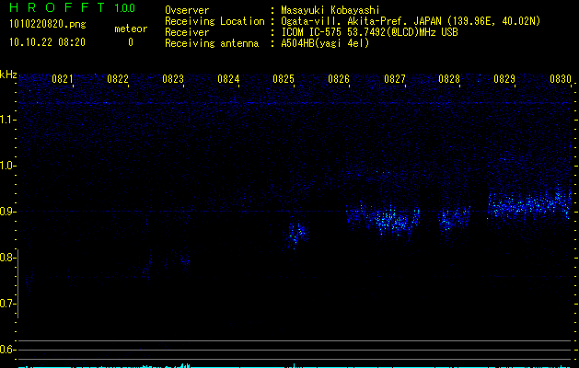Select the version number 1.0.0
Image resolution: width=579 pixels, height=368 pixels.
pos(125,8)
